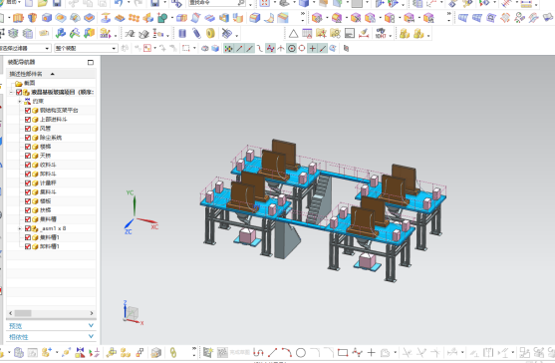
Task: Sort by the 描述性部件名 column header
Action: (52, 74)
